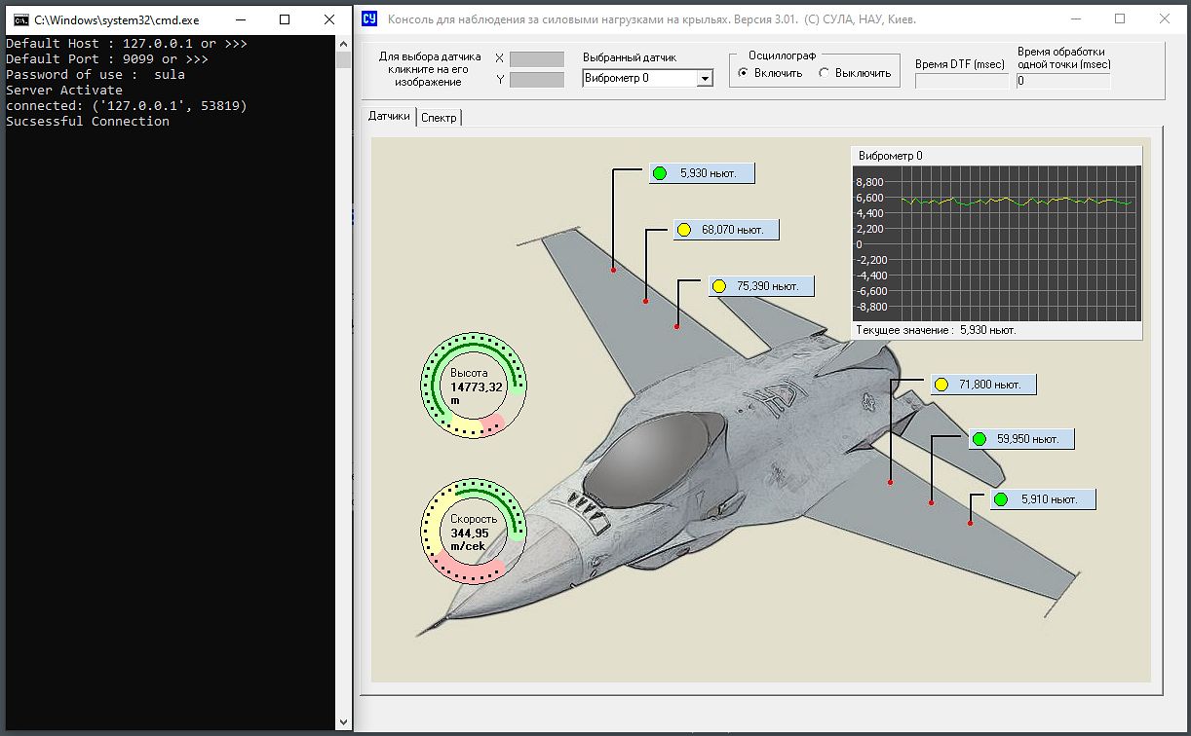Screen dimensions: 1191x736
Task: Select the Выключить oscilloscope radio button
Action: [x=825, y=73]
